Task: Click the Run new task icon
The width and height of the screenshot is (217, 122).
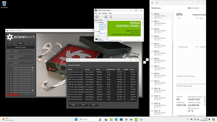Action: pyautogui.click(x=189, y=8)
